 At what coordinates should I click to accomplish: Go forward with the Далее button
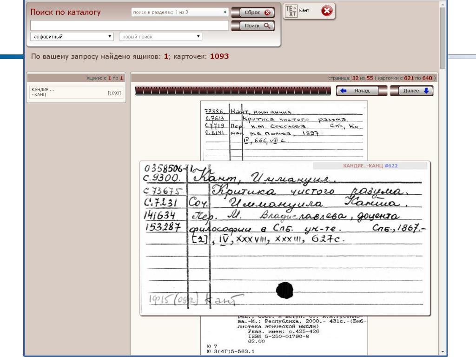(411, 91)
